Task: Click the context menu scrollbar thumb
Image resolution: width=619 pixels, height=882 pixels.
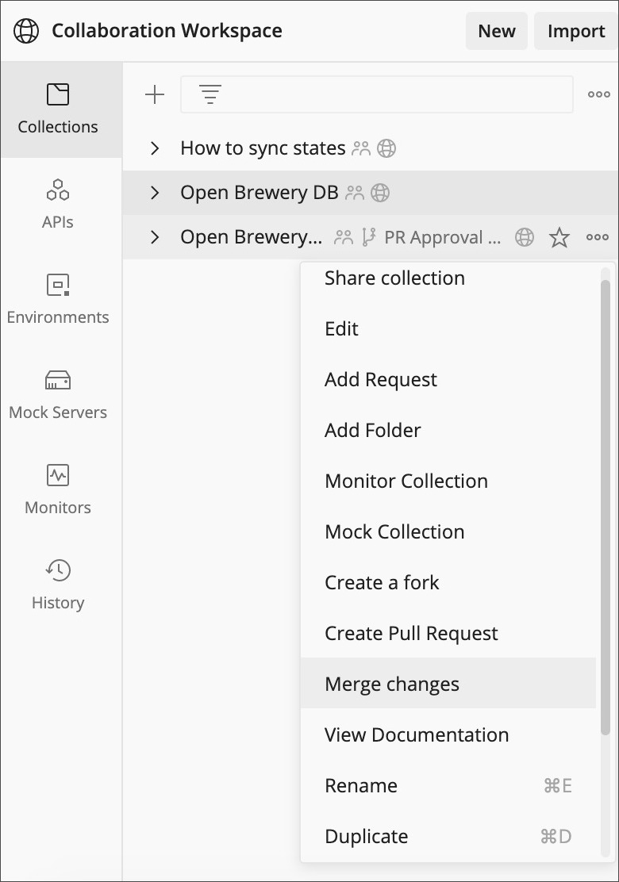Action: [x=606, y=508]
